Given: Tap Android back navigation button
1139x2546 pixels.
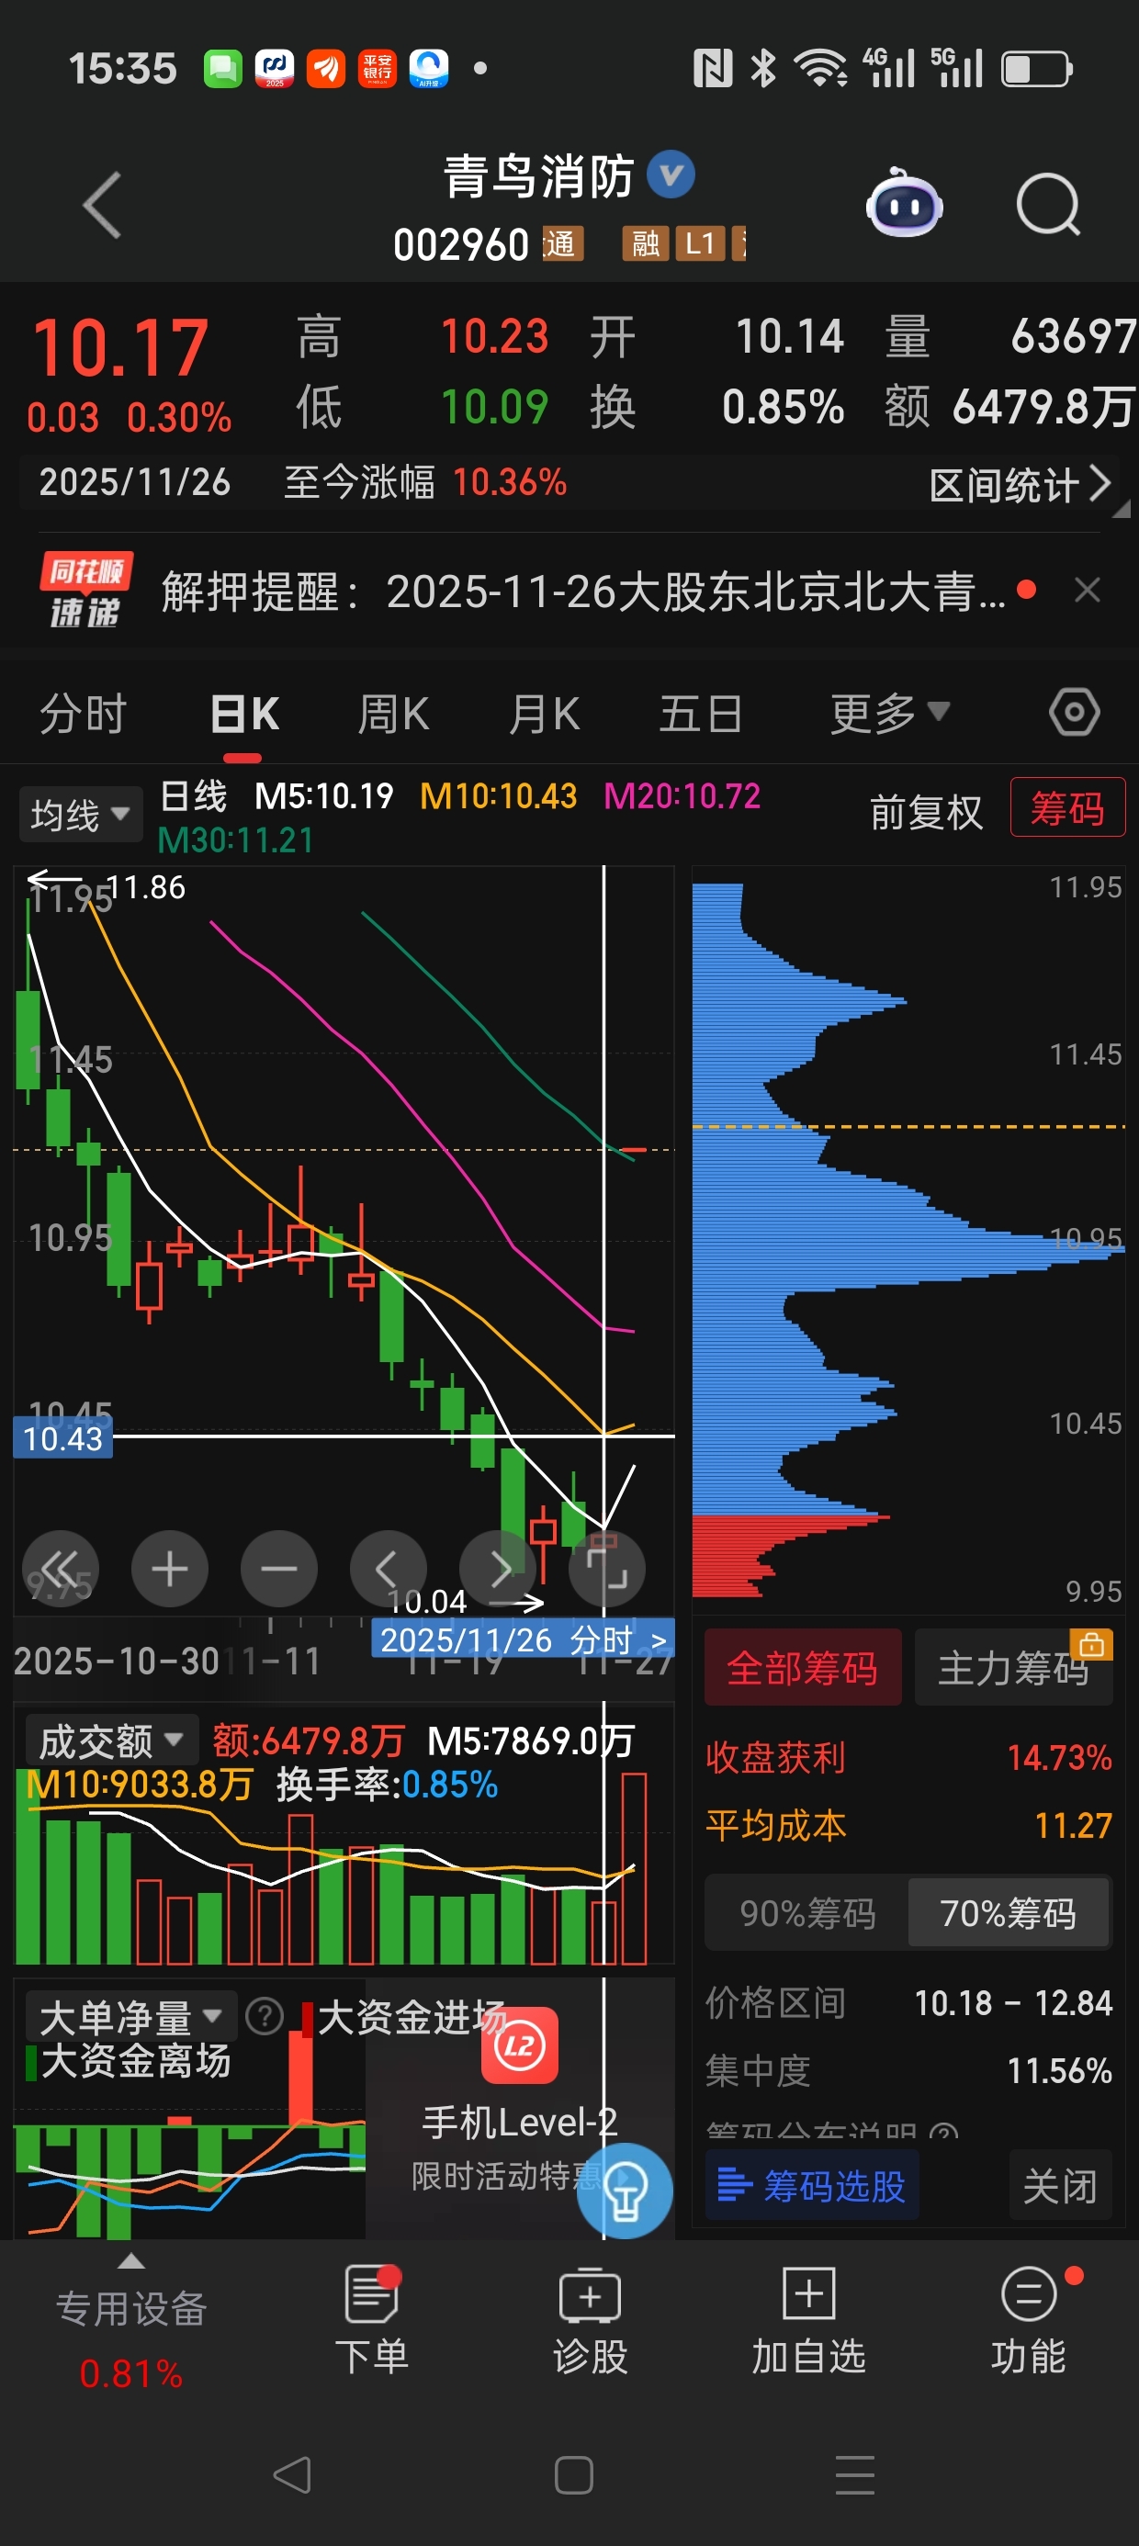Looking at the screenshot, I should point(292,2475).
